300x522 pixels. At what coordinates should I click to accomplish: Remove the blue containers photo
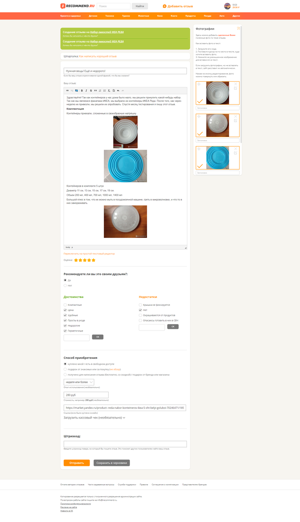[x=236, y=148]
